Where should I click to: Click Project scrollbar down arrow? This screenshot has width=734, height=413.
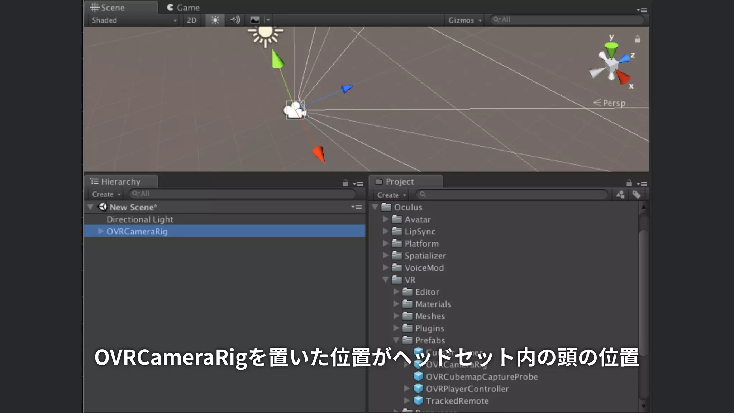643,407
